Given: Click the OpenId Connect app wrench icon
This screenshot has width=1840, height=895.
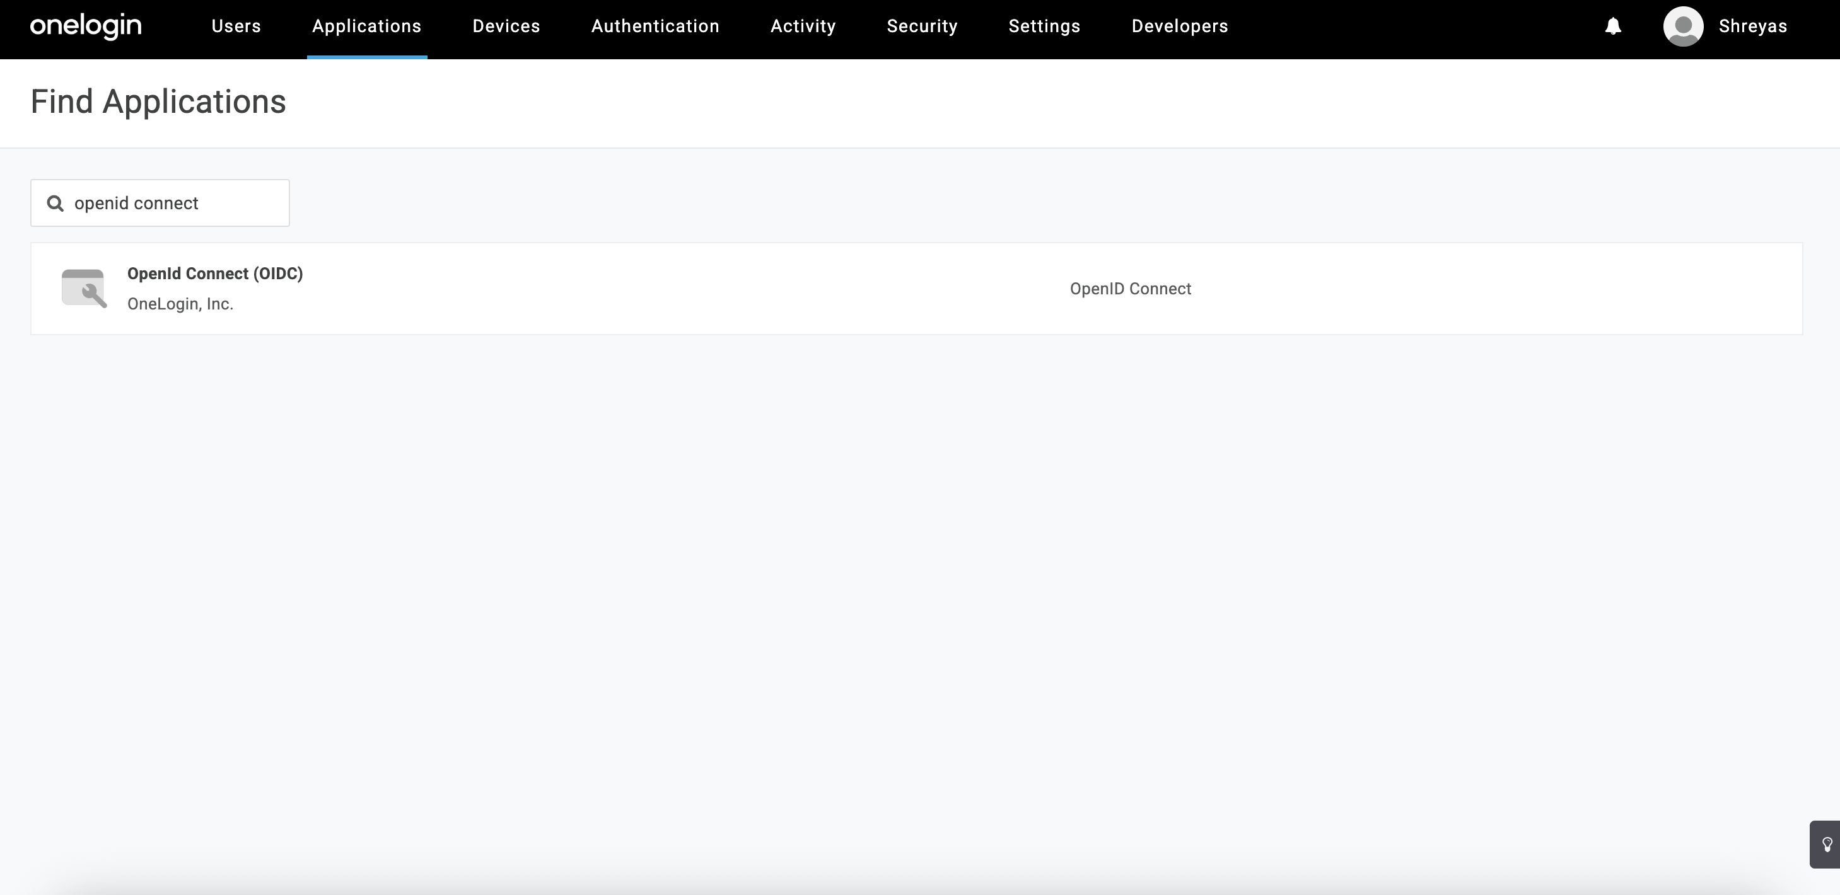Looking at the screenshot, I should tap(84, 288).
